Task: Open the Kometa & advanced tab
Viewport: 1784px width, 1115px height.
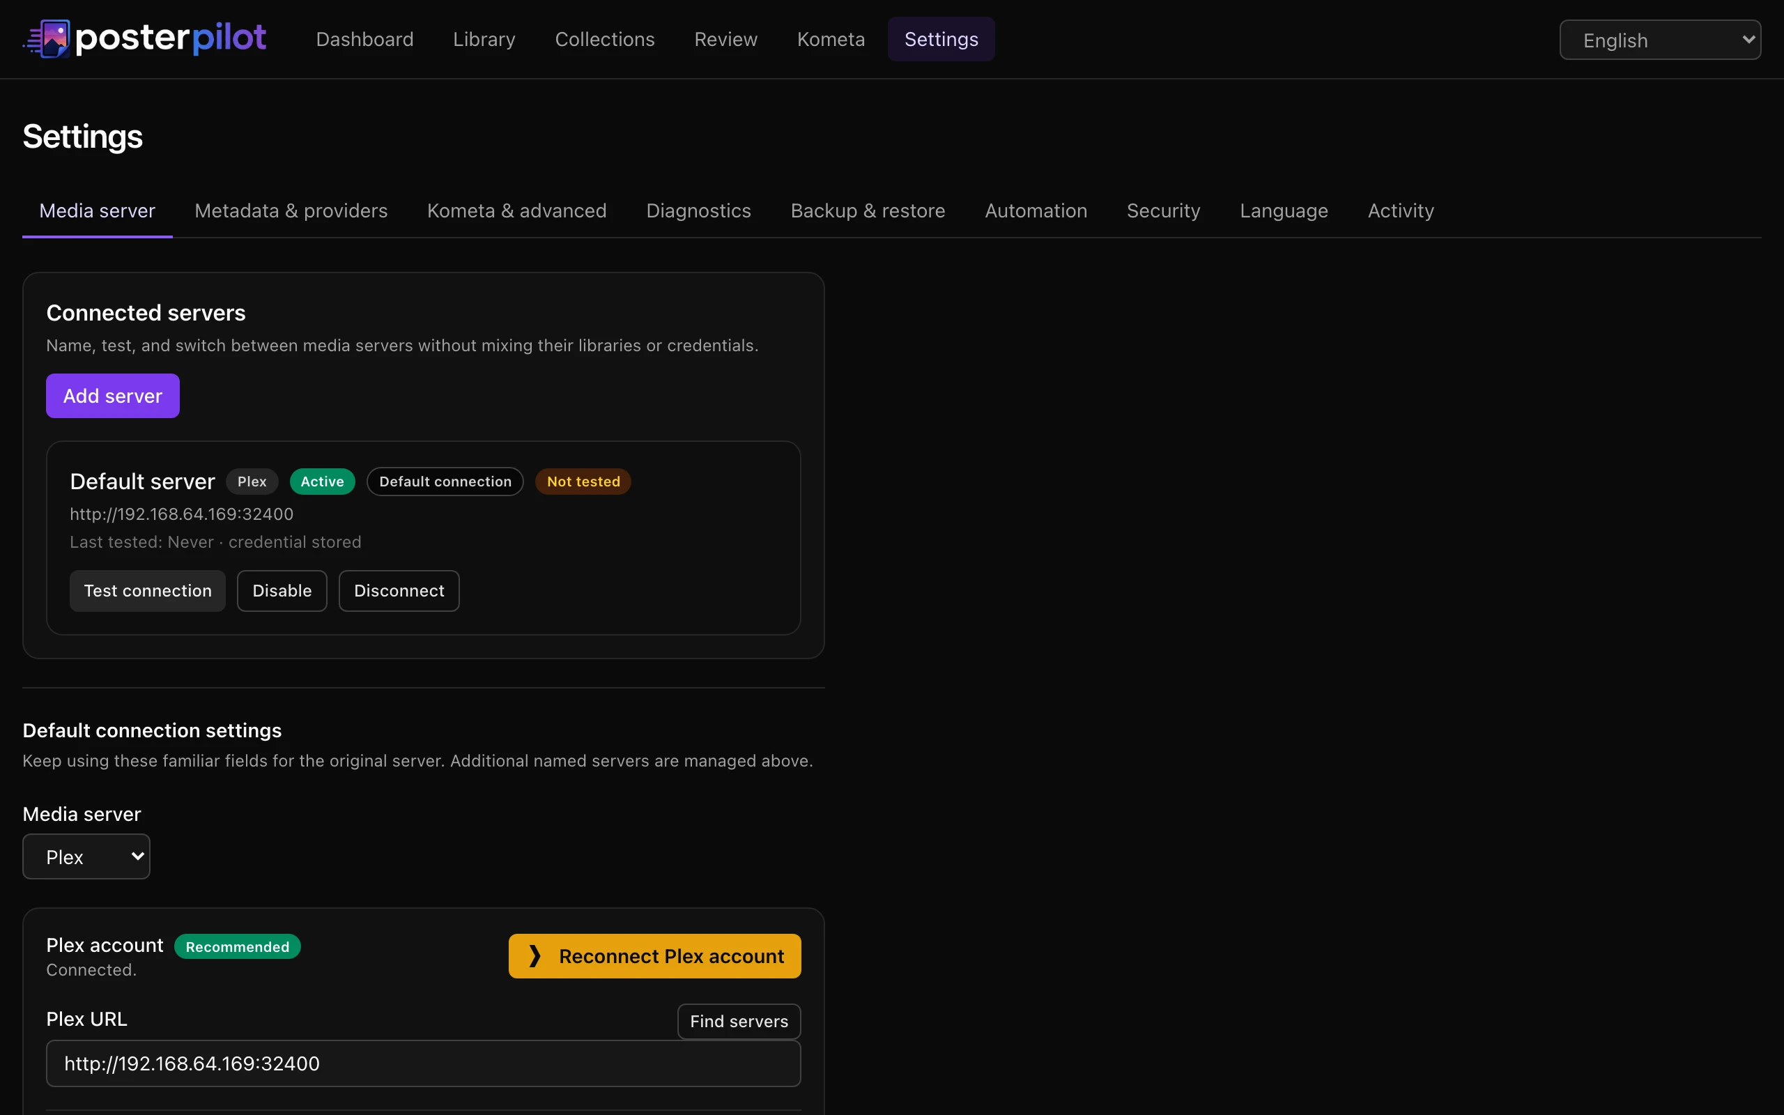Action: coord(517,211)
